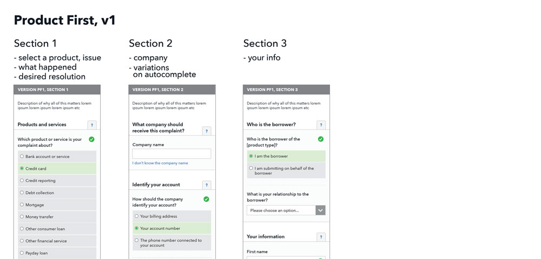Open the Please choose an option dropdown
541x259 pixels.
tap(286, 210)
